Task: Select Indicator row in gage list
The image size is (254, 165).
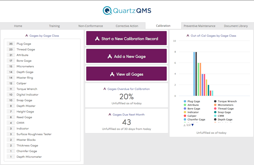Action: click(x=42, y=129)
